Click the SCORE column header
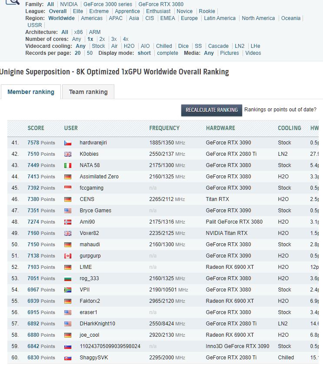Screen dimensions: 323x365 (x=36, y=128)
